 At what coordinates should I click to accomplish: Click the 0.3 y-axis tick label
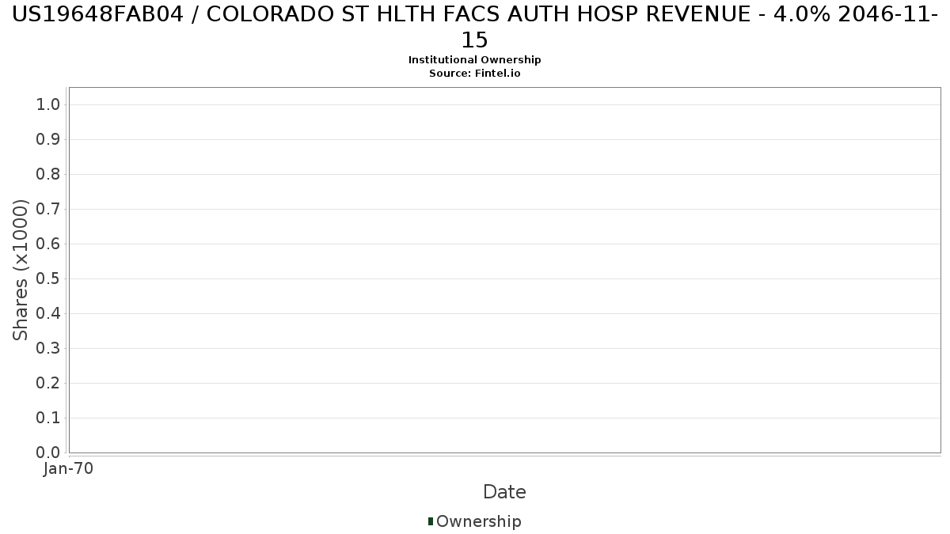coord(48,348)
